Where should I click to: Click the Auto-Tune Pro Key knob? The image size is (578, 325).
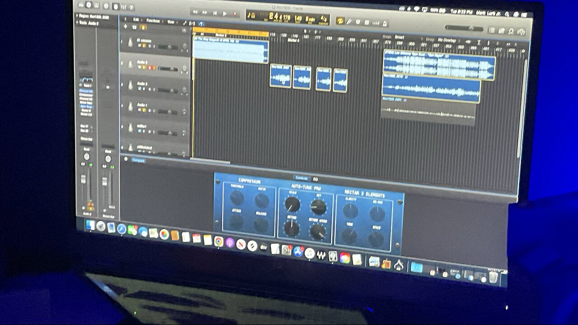point(318,207)
